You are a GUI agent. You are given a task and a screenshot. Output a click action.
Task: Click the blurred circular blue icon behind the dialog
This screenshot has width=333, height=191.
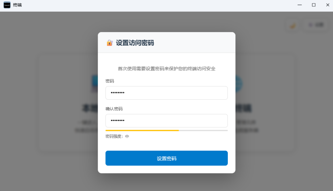tap(239, 84)
